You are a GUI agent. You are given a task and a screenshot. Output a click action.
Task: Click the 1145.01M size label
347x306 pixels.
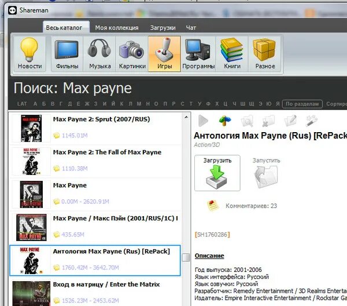point(75,136)
